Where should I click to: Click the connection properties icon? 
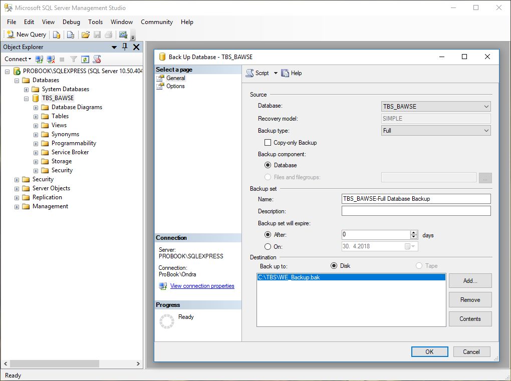[163, 286]
